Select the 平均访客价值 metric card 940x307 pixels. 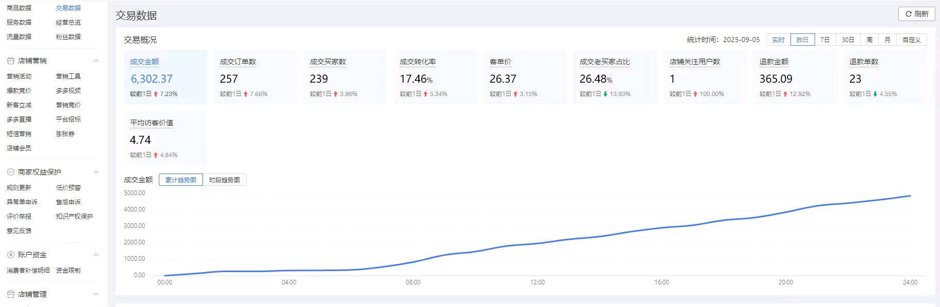pos(165,138)
